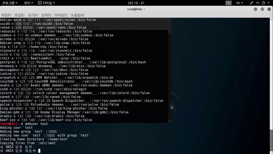
Task: Close the root@Kali terminal window
Action: [268, 9]
